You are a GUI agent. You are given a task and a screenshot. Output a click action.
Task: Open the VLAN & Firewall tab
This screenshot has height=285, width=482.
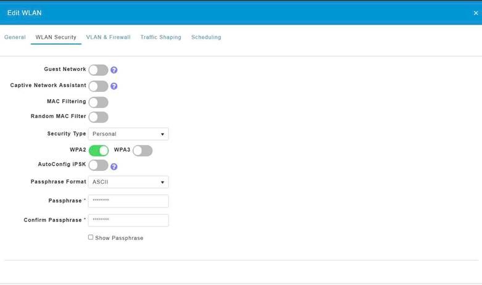coord(108,37)
